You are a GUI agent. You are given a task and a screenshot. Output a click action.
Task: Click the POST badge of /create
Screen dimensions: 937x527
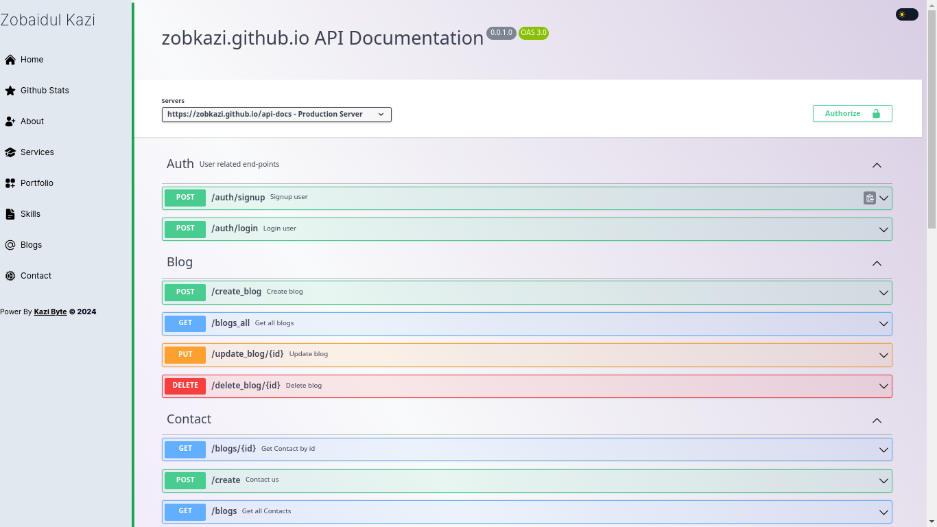pyautogui.click(x=185, y=480)
